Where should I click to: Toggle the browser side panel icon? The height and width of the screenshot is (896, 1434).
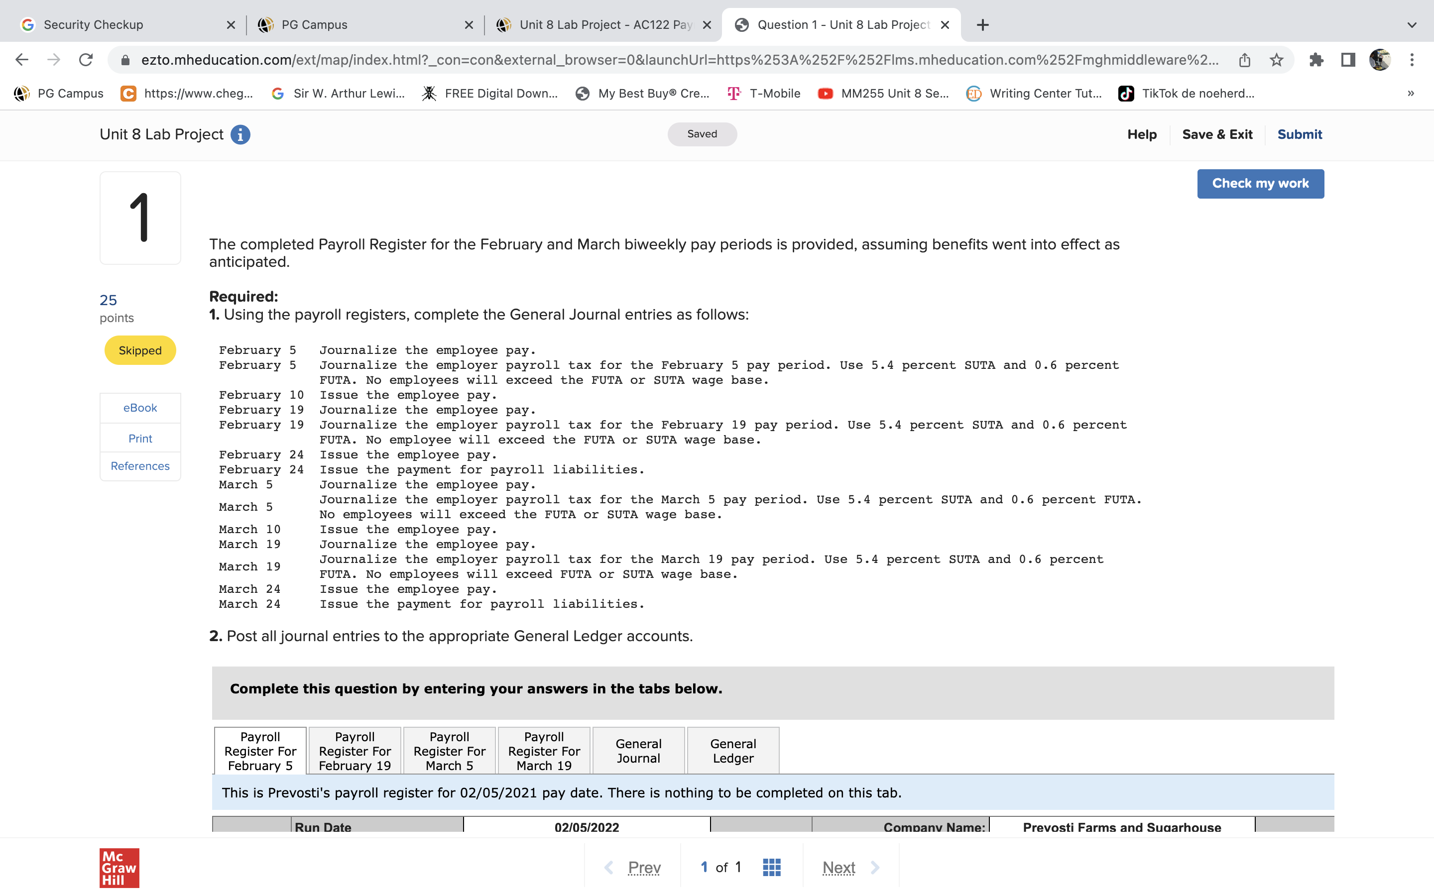(x=1348, y=60)
